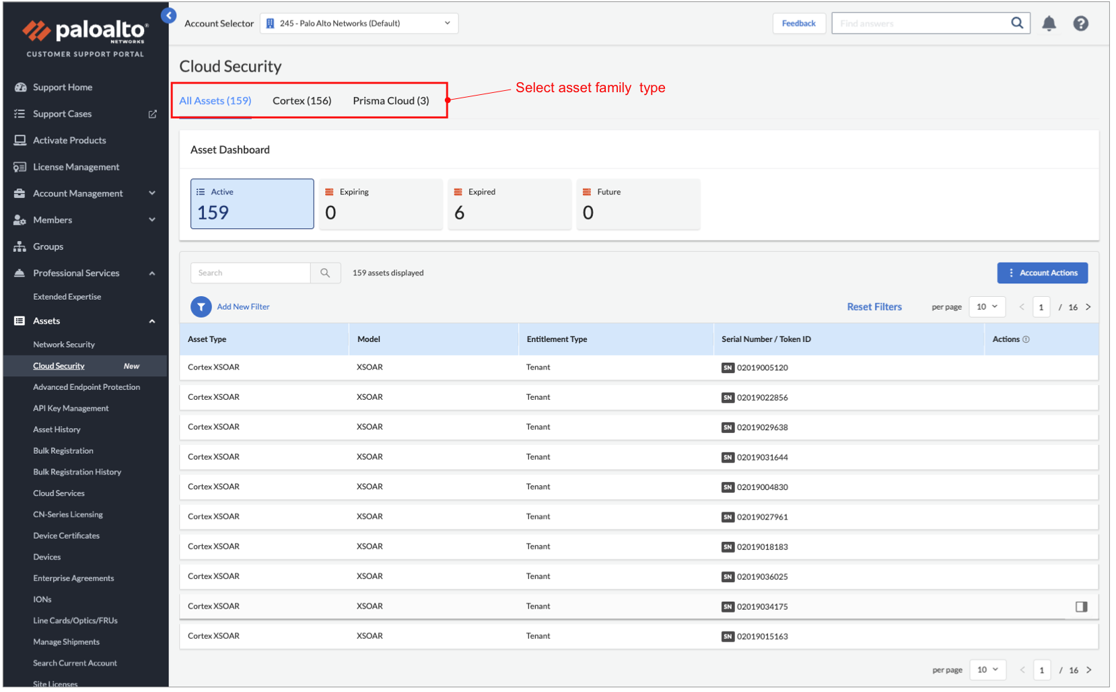The width and height of the screenshot is (1116, 692).
Task: Select the Active assets card
Action: [252, 204]
